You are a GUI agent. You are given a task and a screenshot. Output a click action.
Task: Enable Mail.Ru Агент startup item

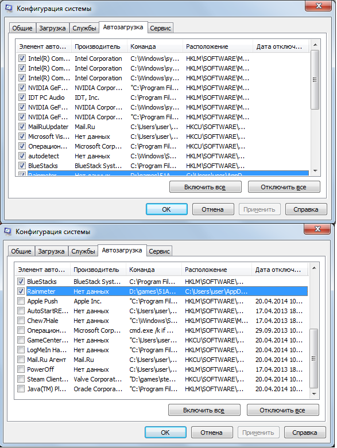click(21, 360)
